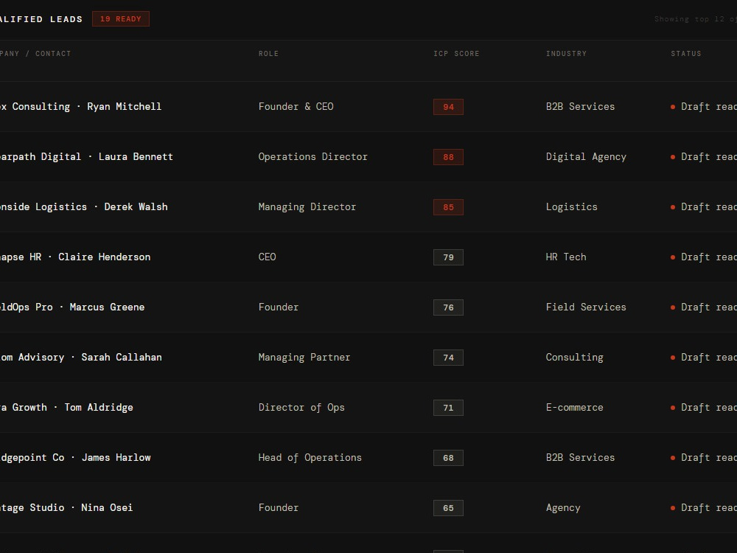This screenshot has height=553, width=737.
Task: Click Tom Aldridge's Draft ready status
Action: click(x=704, y=407)
